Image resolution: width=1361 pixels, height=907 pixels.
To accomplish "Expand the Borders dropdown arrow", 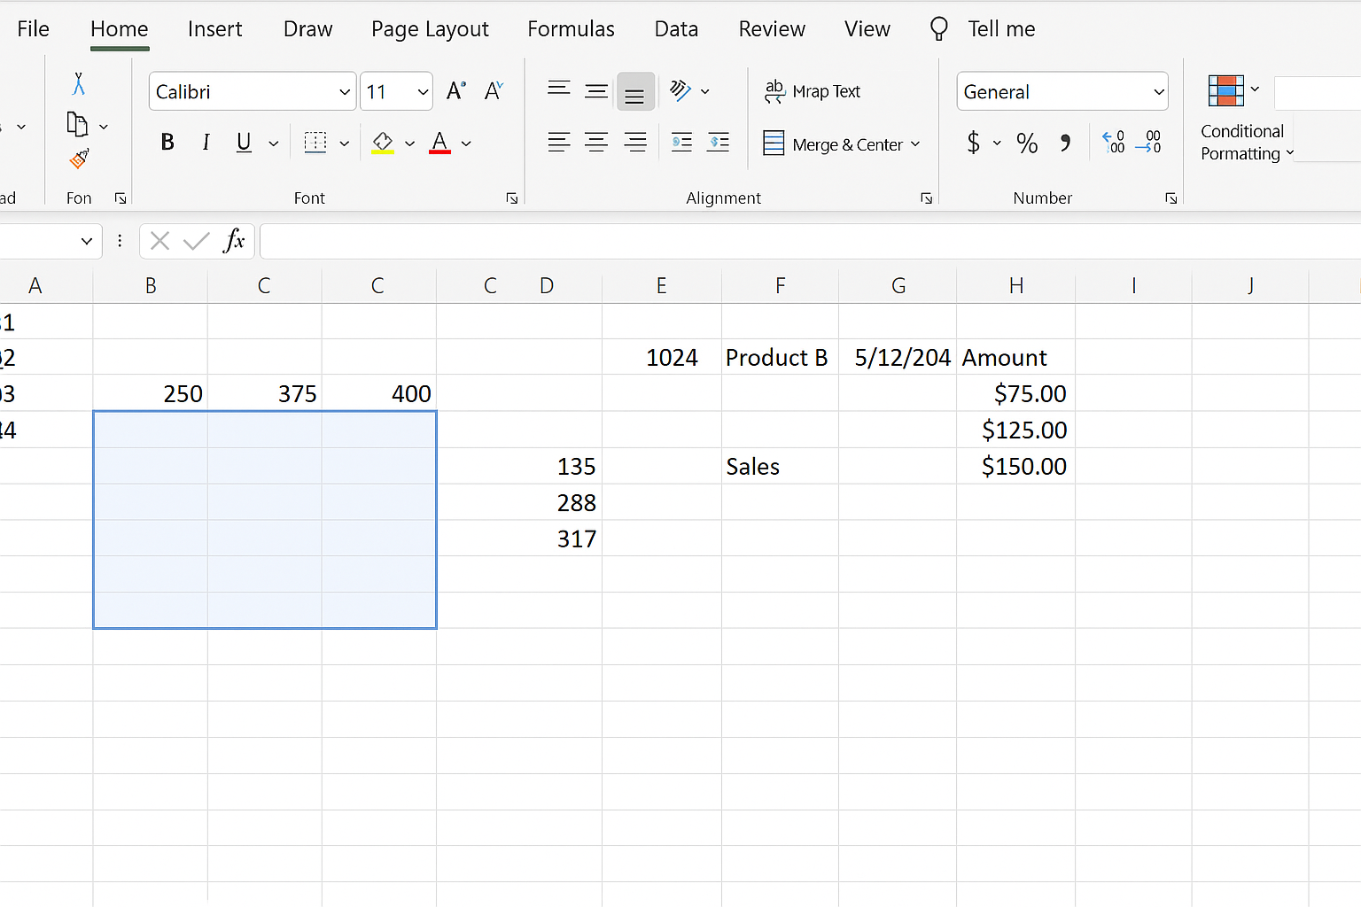I will [345, 143].
